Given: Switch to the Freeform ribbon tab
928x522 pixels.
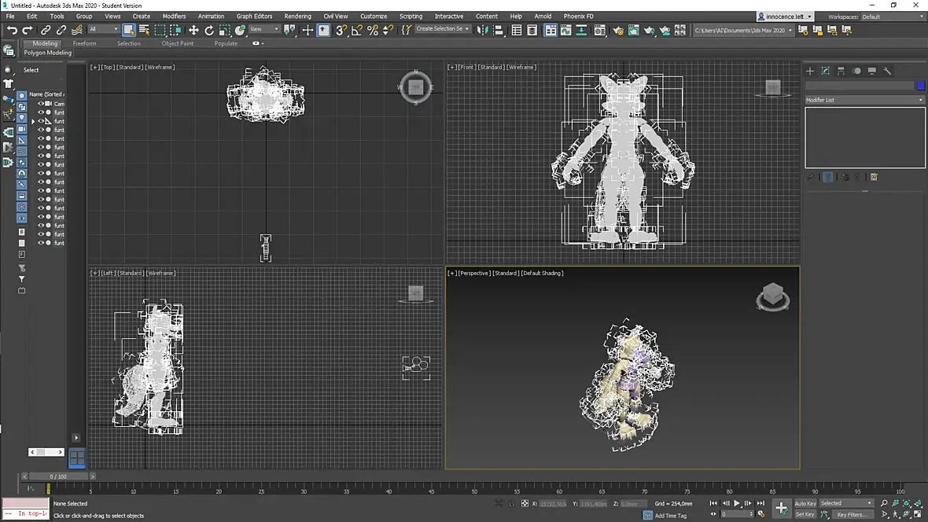Looking at the screenshot, I should (84, 43).
